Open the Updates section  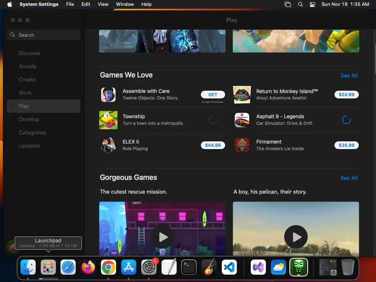(x=44, y=146)
